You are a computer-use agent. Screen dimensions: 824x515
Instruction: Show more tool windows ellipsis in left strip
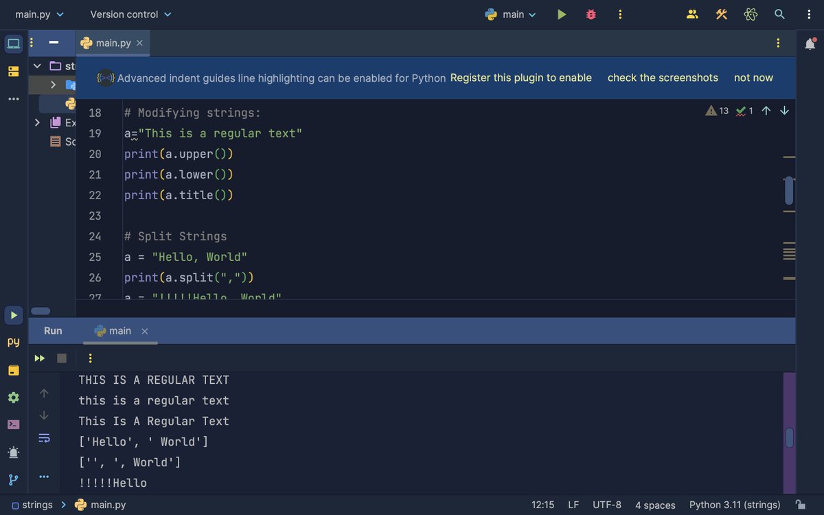(14, 99)
